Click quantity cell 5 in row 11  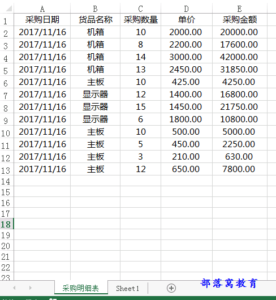click(x=140, y=144)
